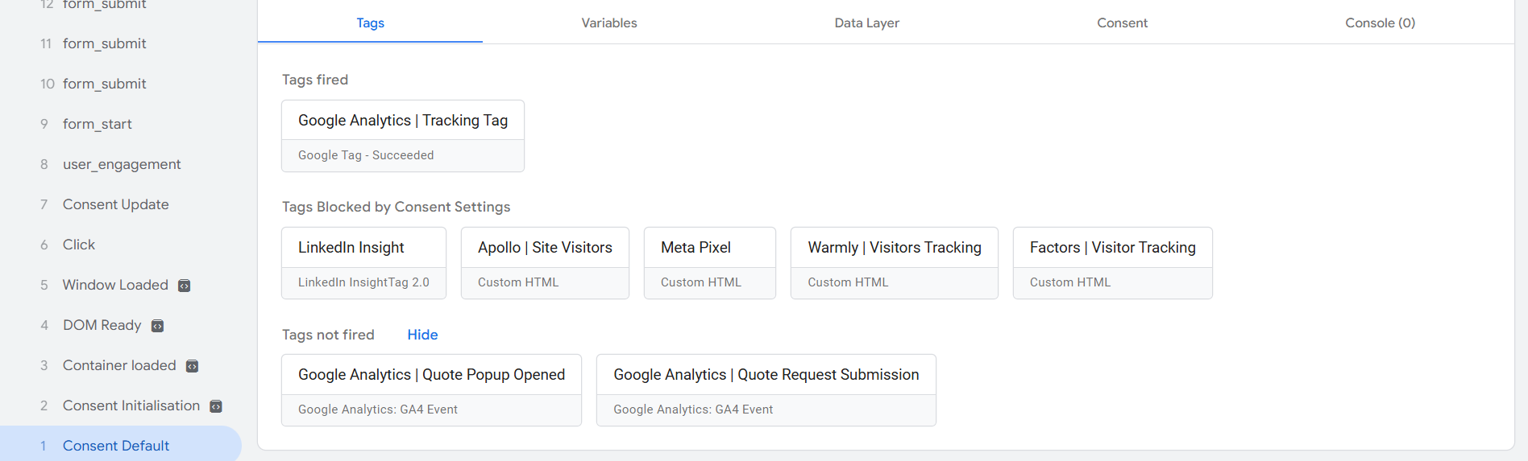Open the Google Analytics Tracking Tag card

(x=403, y=135)
